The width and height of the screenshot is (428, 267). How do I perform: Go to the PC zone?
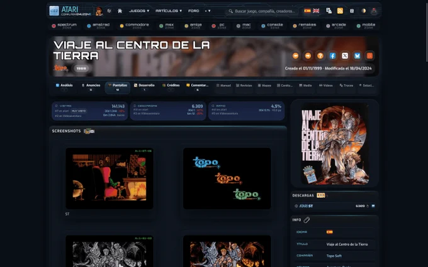pyautogui.click(x=219, y=26)
